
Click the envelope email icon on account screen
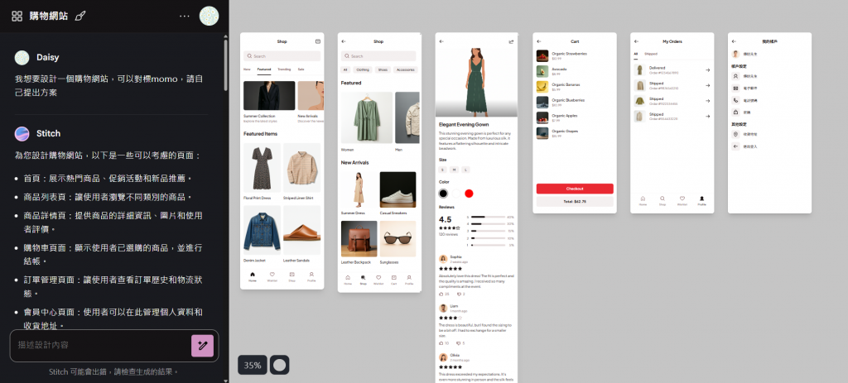pos(735,88)
